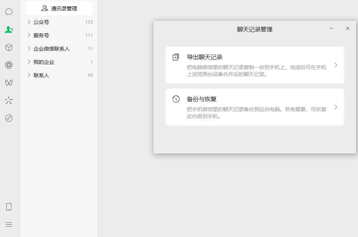Open the hamburger menu at bottom left
Screen dimensions: 358x237
coord(9,224)
